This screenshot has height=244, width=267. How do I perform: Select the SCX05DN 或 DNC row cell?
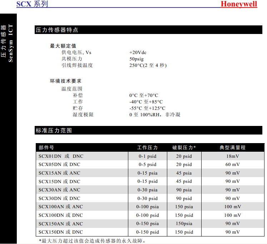[x=82, y=165]
